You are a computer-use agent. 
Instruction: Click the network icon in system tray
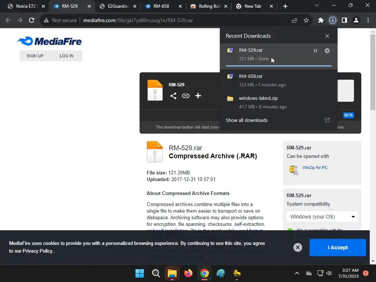pyautogui.click(x=320, y=273)
